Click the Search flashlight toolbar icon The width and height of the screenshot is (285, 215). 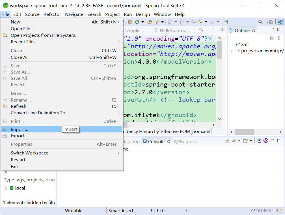coord(157,22)
